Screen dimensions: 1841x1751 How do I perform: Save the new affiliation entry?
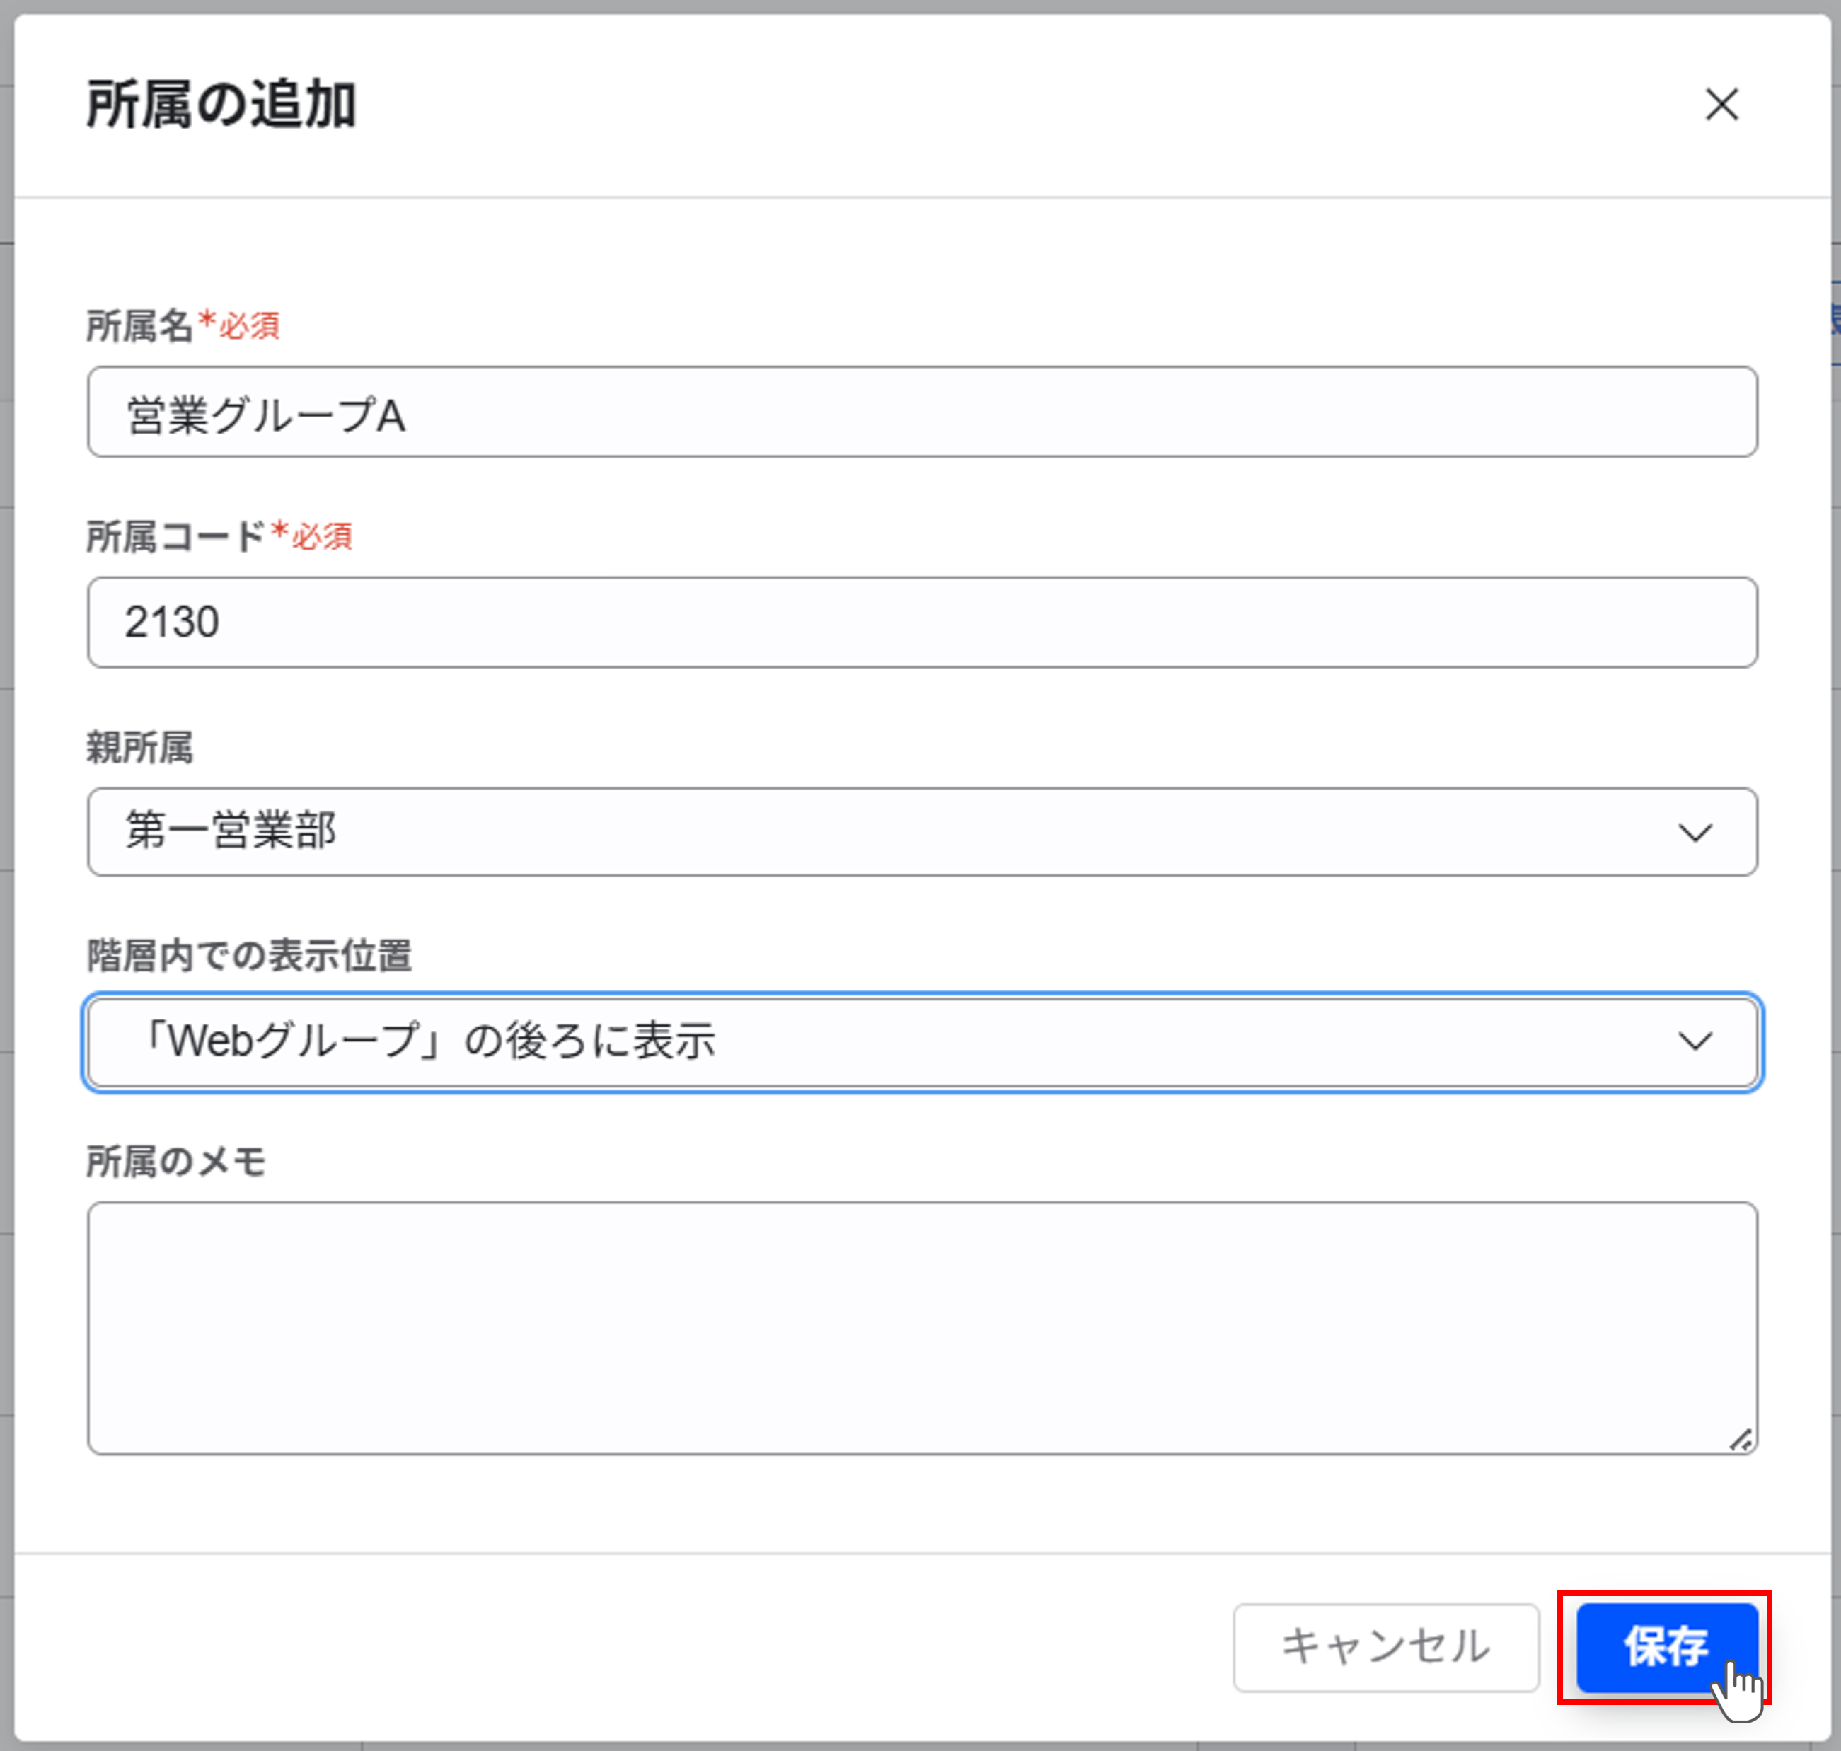[x=1668, y=1646]
